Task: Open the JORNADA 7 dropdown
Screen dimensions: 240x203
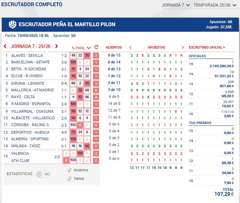Action: click(176, 5)
